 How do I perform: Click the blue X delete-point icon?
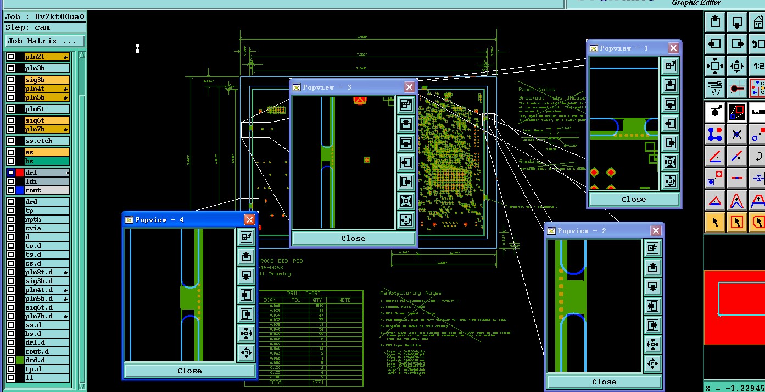coord(737,134)
